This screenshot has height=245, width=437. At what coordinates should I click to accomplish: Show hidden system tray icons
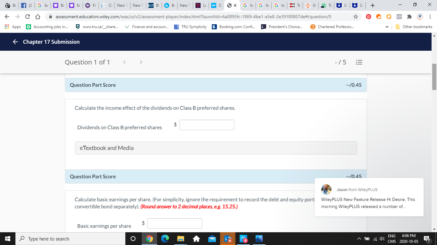[x=359, y=239]
